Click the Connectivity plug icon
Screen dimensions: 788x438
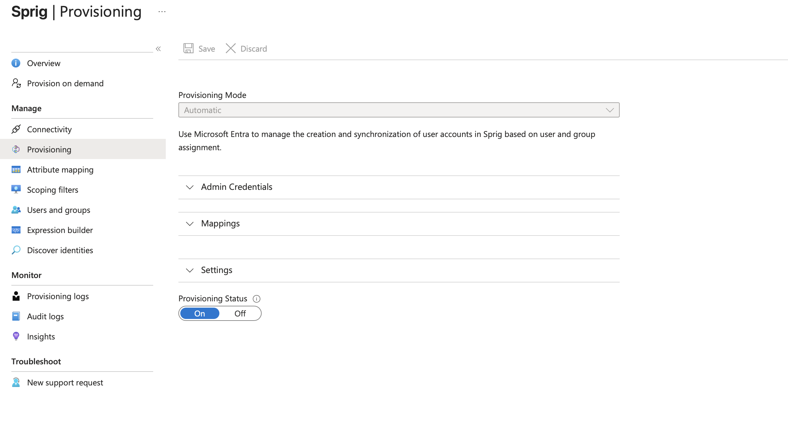(16, 129)
